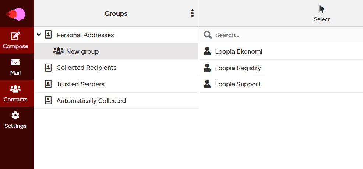Image resolution: width=363 pixels, height=169 pixels.
Task: Open the Contacts section
Action: (15, 93)
